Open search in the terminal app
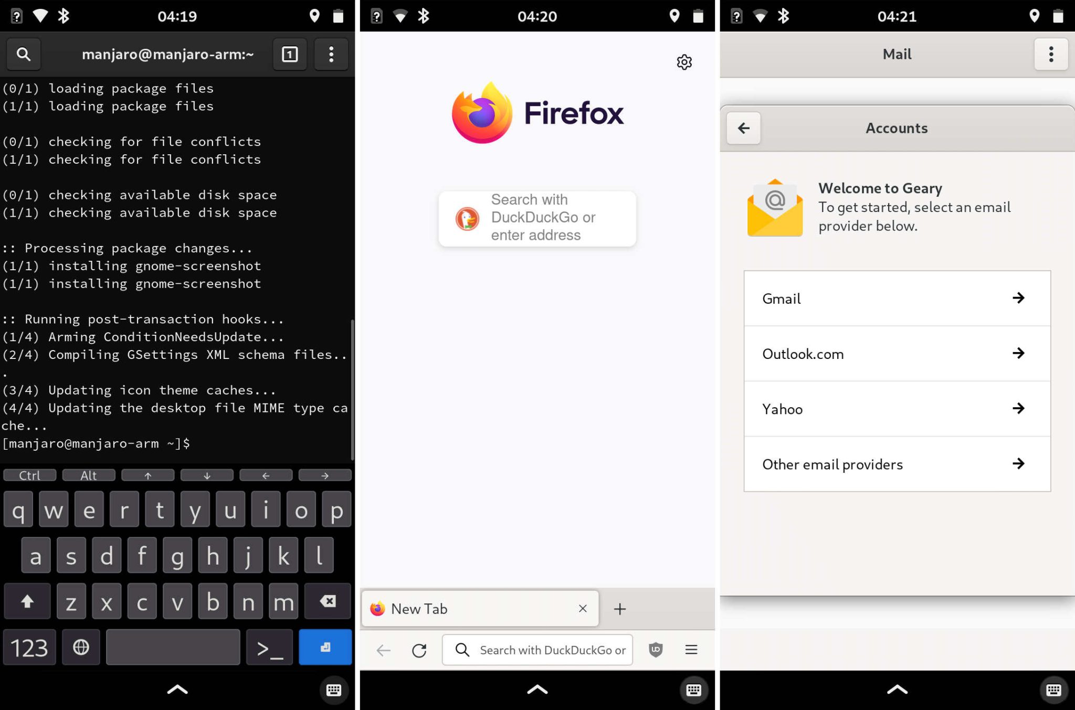The width and height of the screenshot is (1075, 710). pos(23,54)
